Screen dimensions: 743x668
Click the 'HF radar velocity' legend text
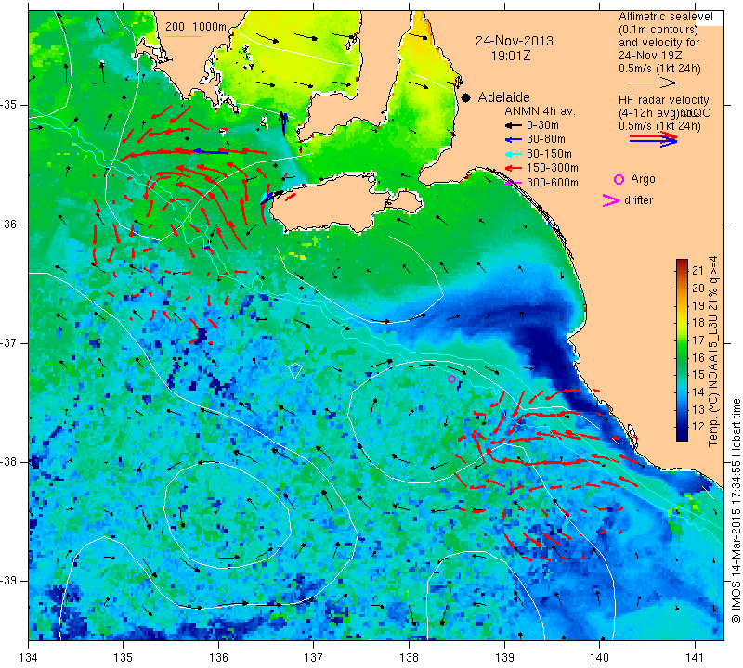click(663, 100)
